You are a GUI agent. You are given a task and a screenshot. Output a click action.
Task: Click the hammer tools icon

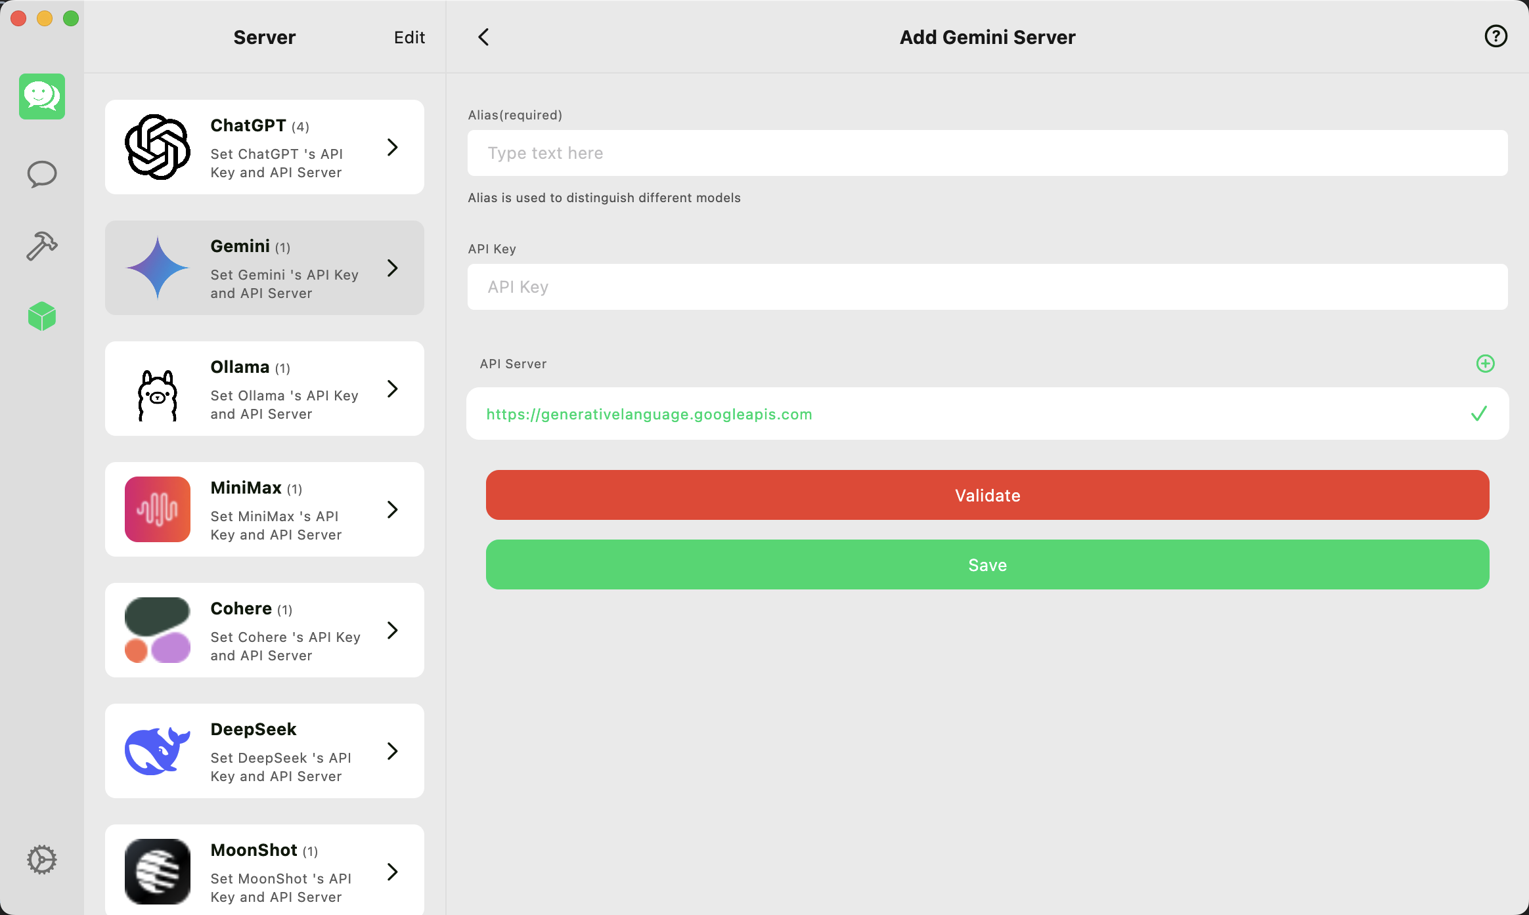pyautogui.click(x=42, y=246)
